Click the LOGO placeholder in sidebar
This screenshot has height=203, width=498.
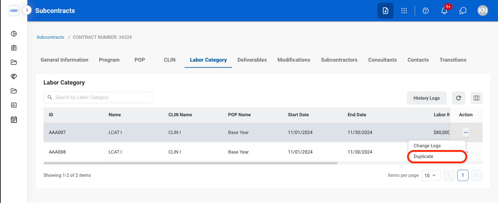[x=14, y=11]
